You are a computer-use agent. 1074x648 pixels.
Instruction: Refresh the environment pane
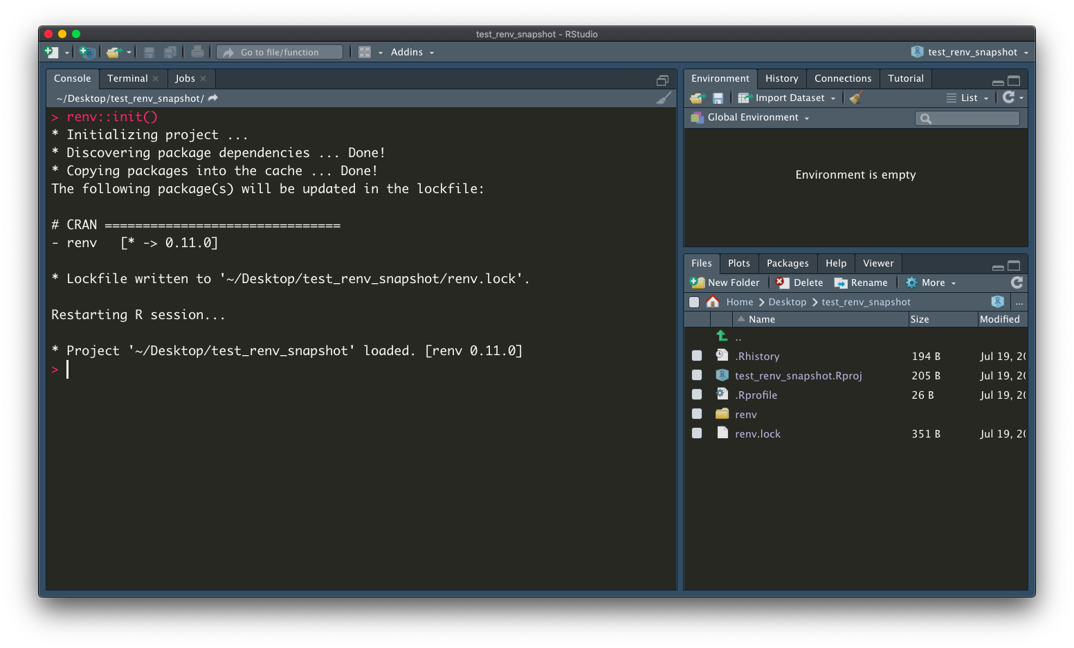coord(1009,98)
